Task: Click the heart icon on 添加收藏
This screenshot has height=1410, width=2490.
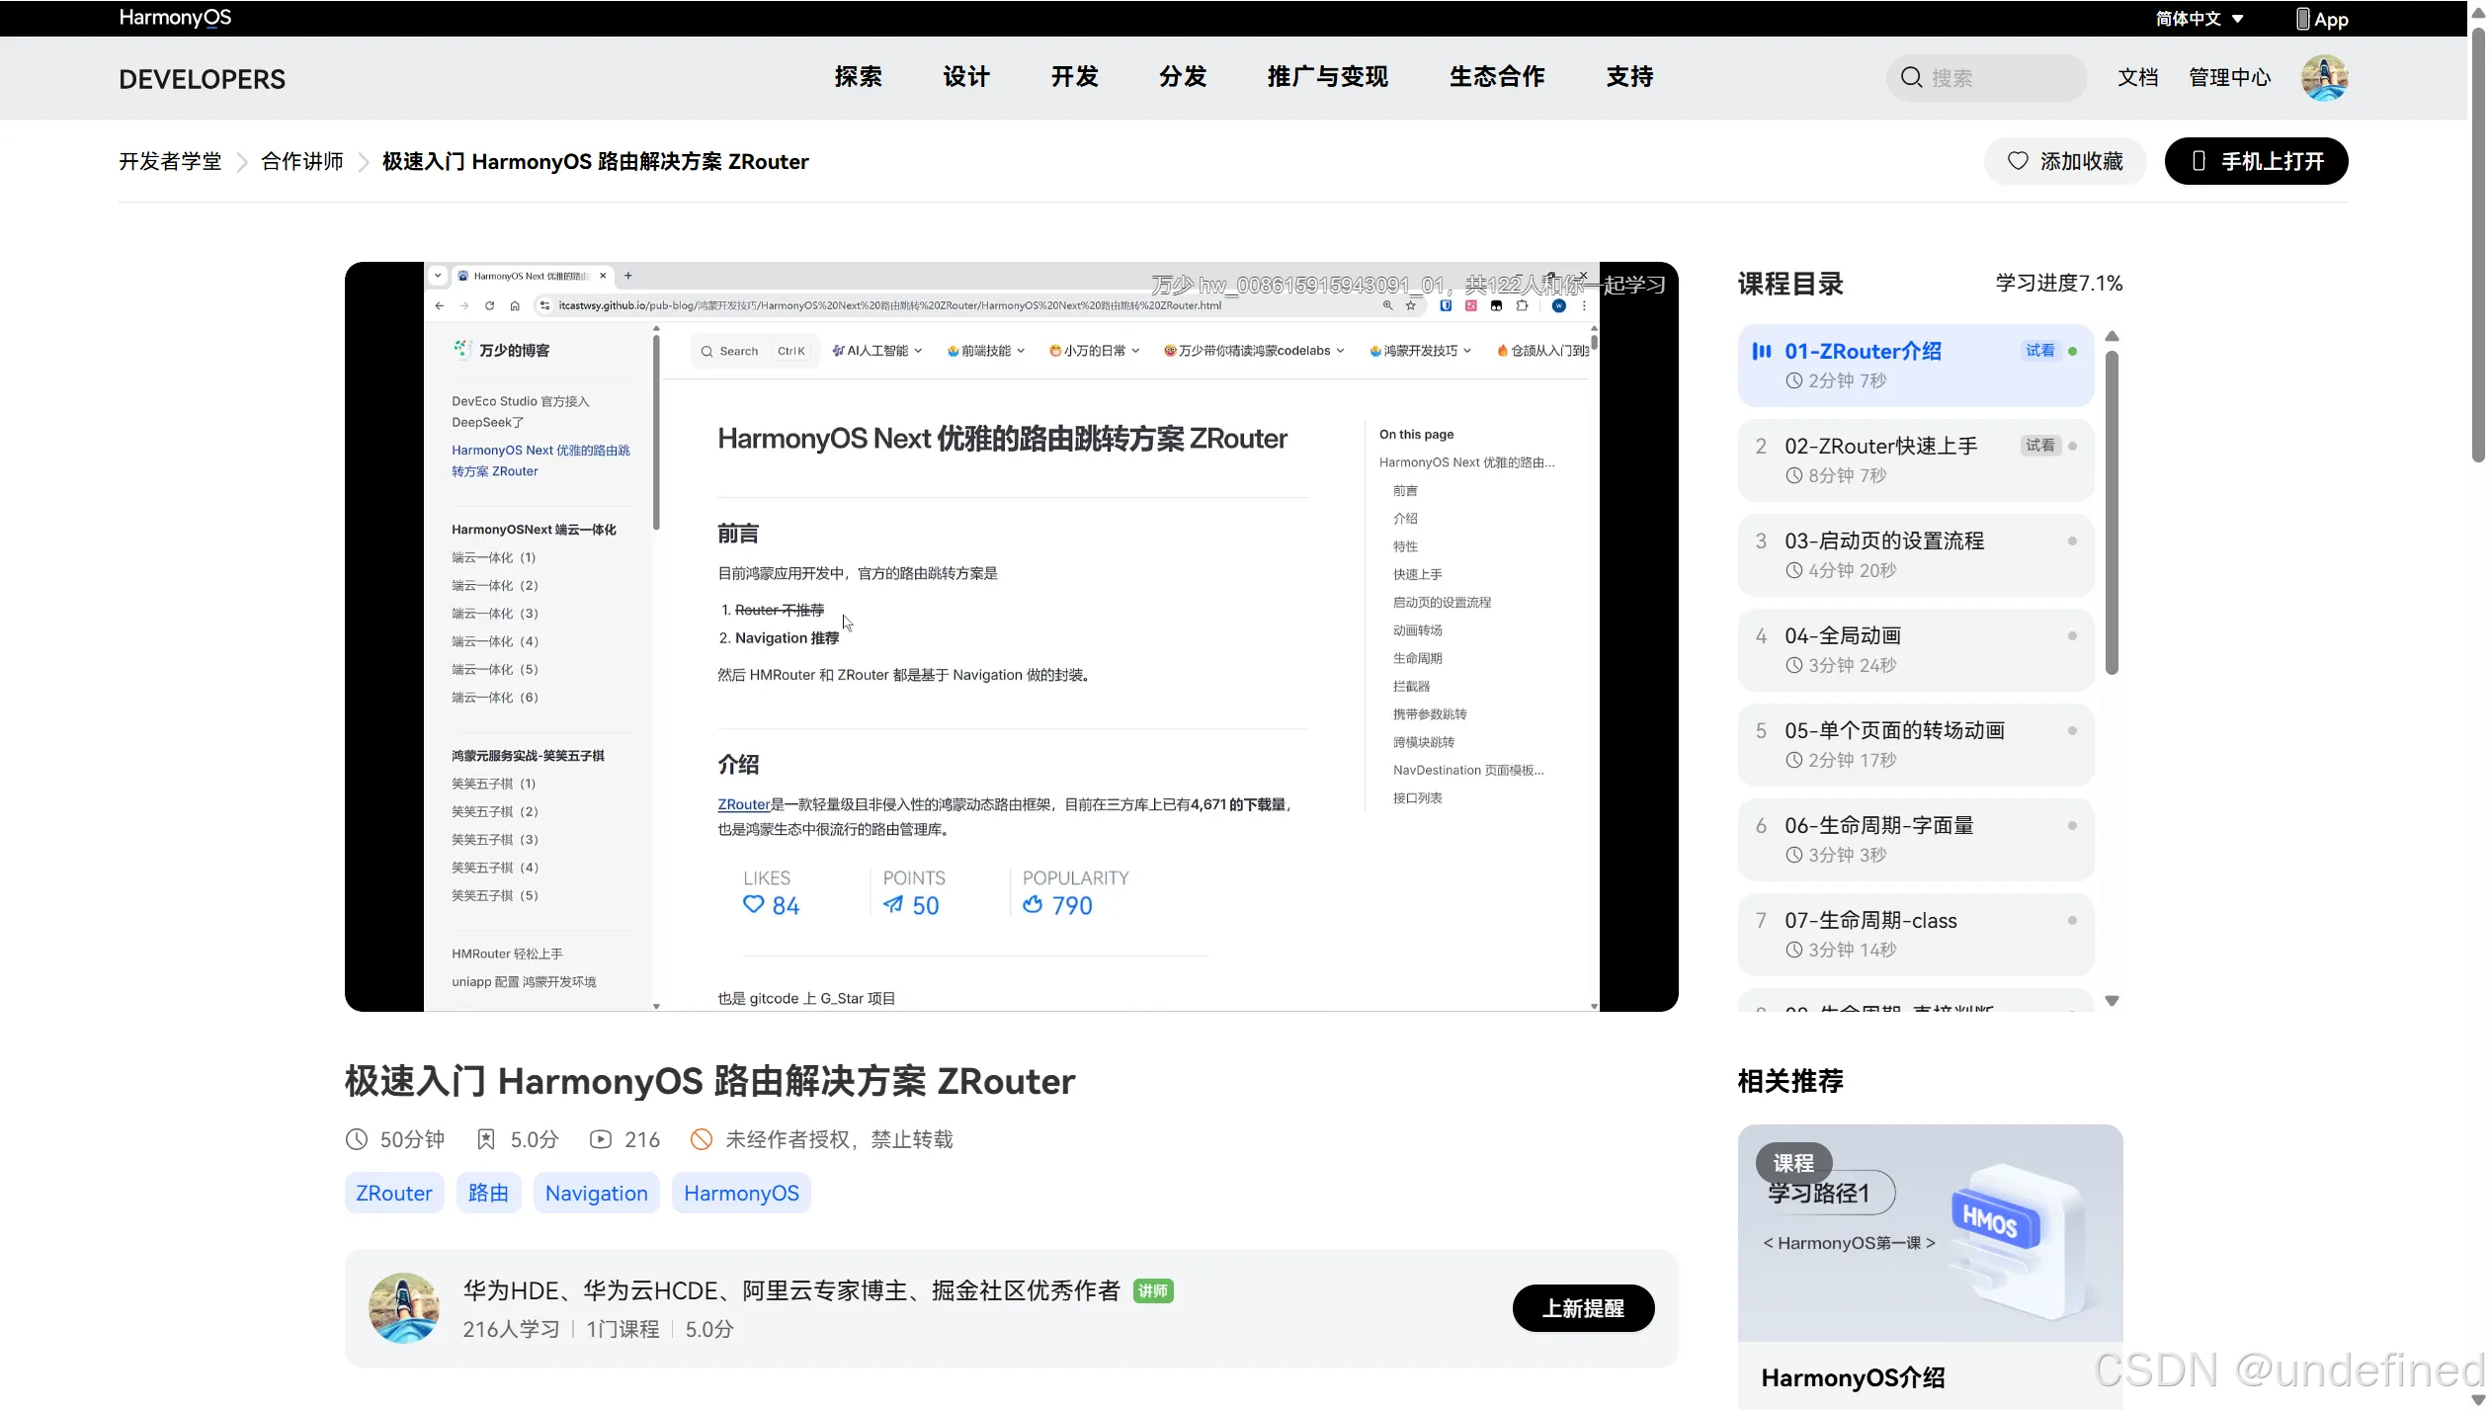Action: [x=2018, y=161]
